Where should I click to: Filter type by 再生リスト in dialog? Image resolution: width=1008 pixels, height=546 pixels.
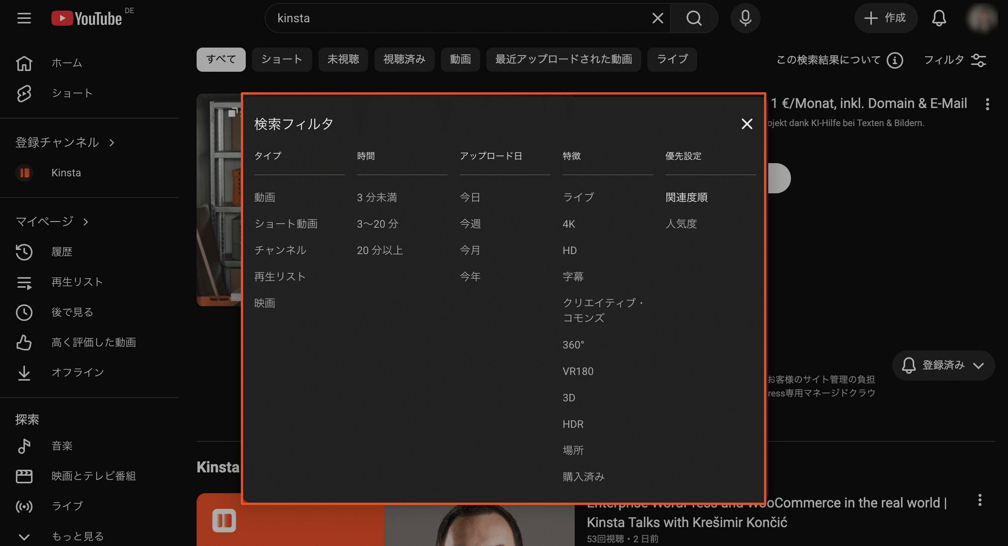click(x=280, y=277)
